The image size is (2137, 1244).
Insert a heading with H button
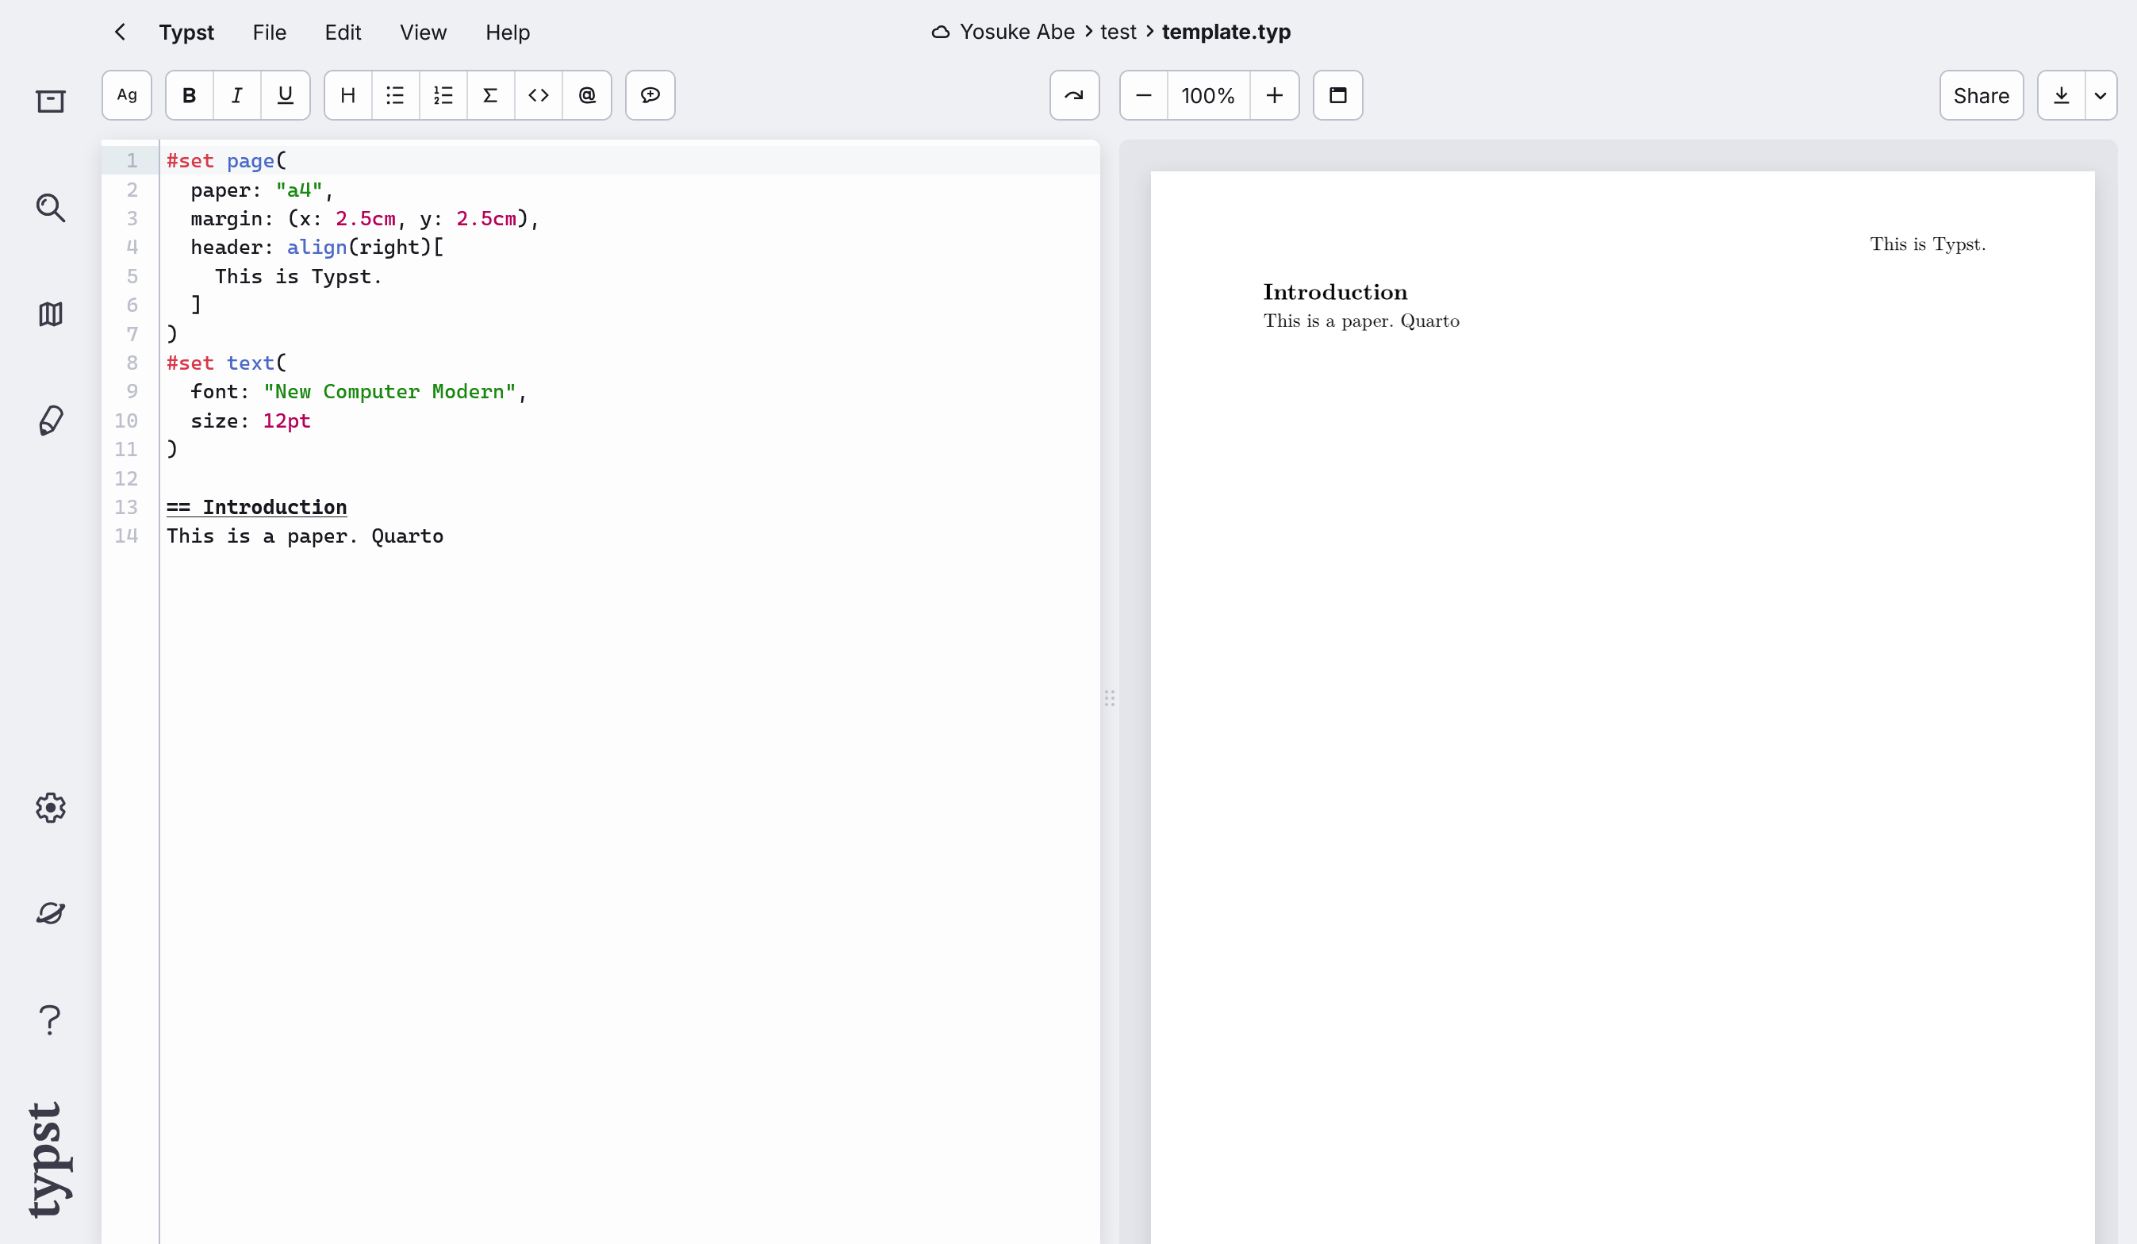(x=347, y=95)
